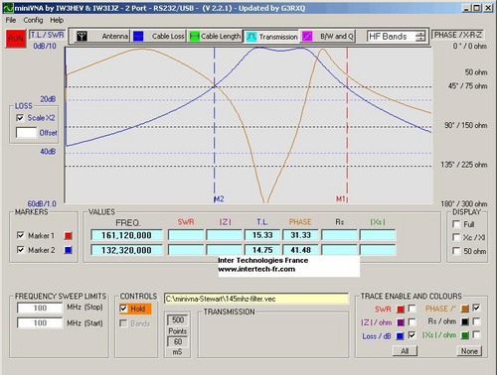Toggle the Marker 1 checkbox
Viewport: 497px width, 375px height.
(21, 235)
